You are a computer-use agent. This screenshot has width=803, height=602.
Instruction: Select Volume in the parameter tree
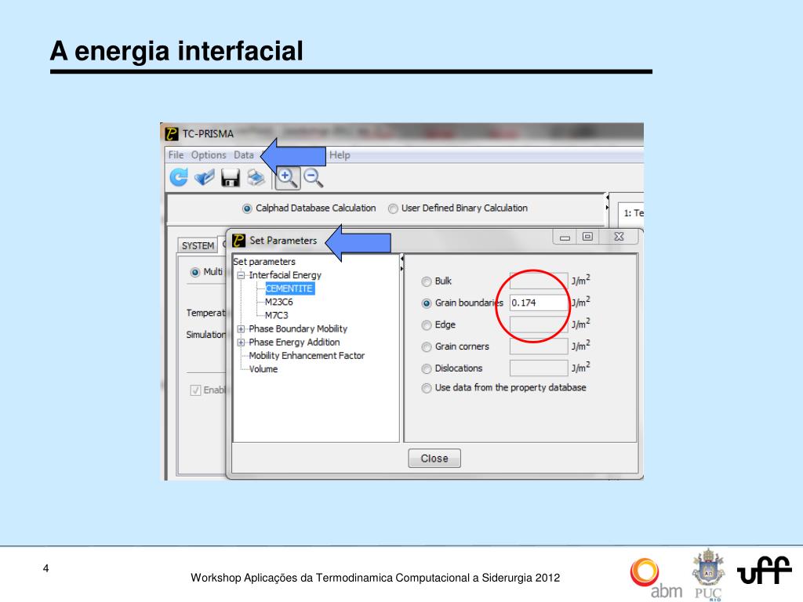(x=263, y=369)
